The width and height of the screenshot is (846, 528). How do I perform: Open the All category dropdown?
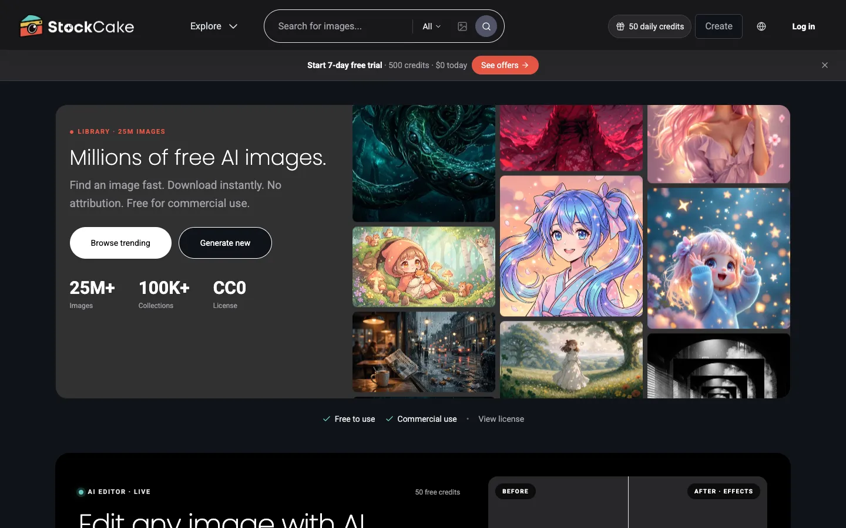pyautogui.click(x=432, y=26)
